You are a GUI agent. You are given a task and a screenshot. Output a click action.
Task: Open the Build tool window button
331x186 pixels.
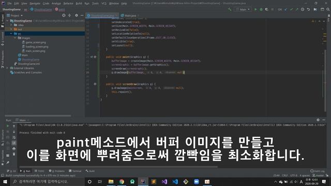coord(90,171)
